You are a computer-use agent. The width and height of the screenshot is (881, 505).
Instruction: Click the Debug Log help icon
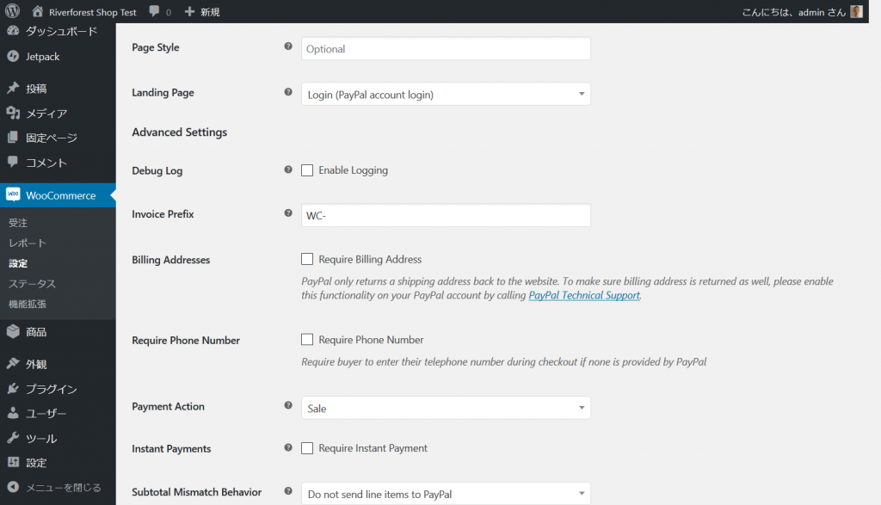point(288,170)
